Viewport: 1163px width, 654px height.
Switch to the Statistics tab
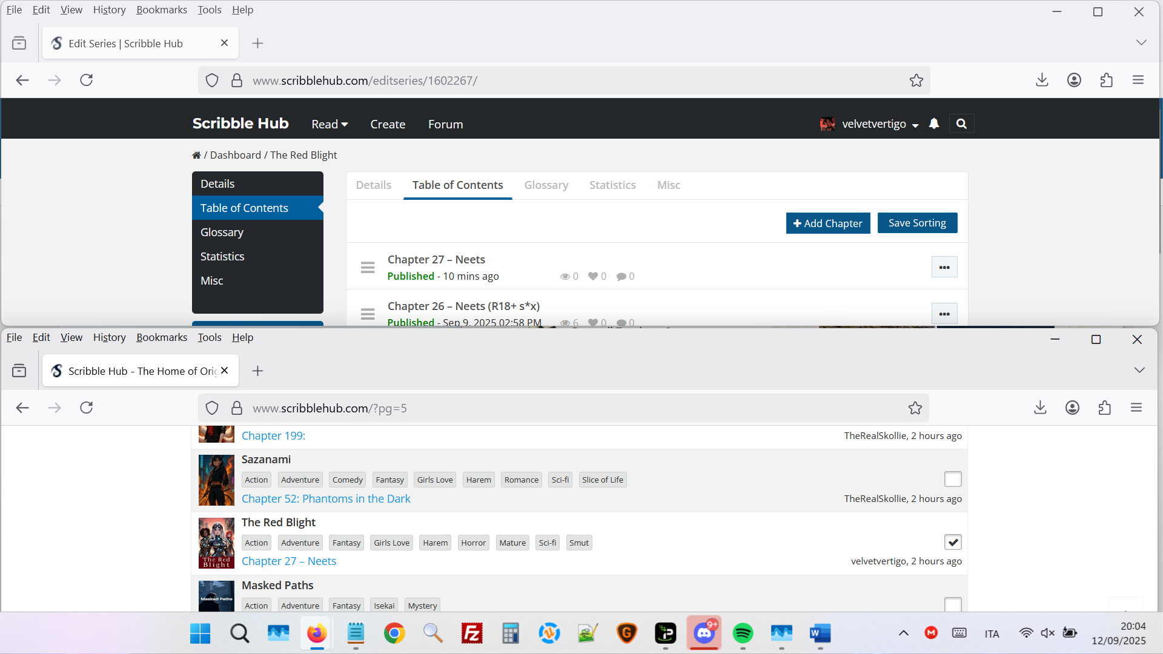tap(612, 185)
